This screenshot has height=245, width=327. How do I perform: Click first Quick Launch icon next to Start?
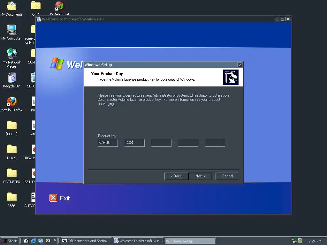click(26, 241)
